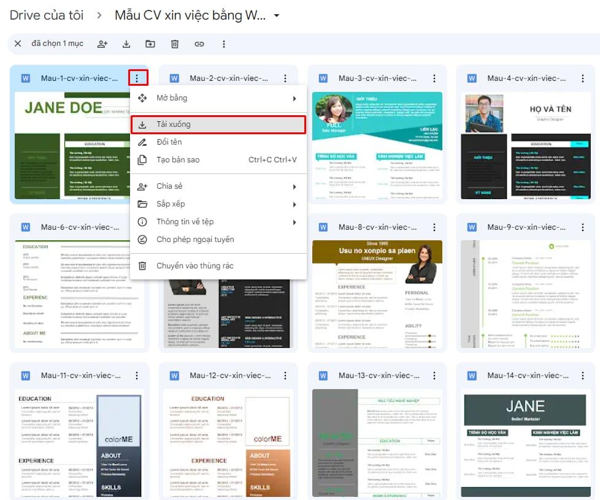600x500 pixels.
Task: Click the Share icon in the toolbar
Action: pos(102,44)
